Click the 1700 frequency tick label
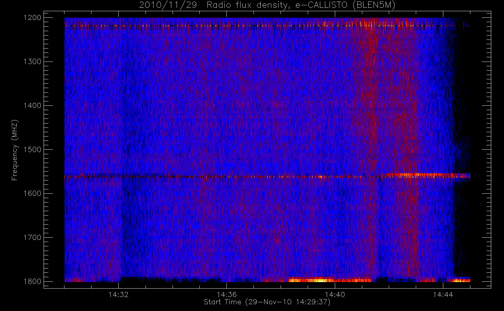The height and width of the screenshot is (311, 504). tap(32, 238)
